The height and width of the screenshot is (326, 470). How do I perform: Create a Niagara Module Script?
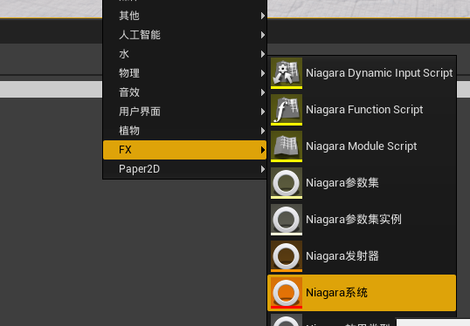362,146
